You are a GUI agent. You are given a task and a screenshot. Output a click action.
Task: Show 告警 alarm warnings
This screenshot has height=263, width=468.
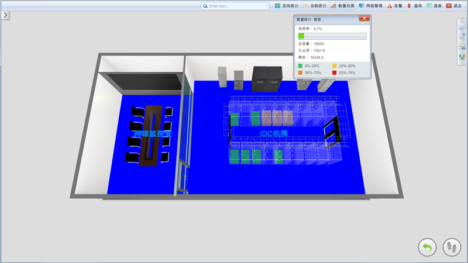point(395,6)
